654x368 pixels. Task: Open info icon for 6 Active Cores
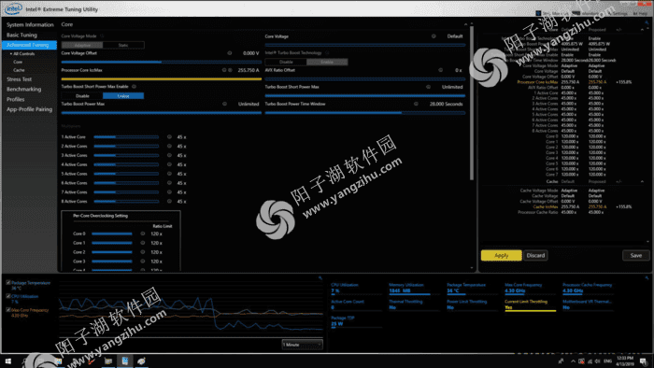tap(169, 182)
